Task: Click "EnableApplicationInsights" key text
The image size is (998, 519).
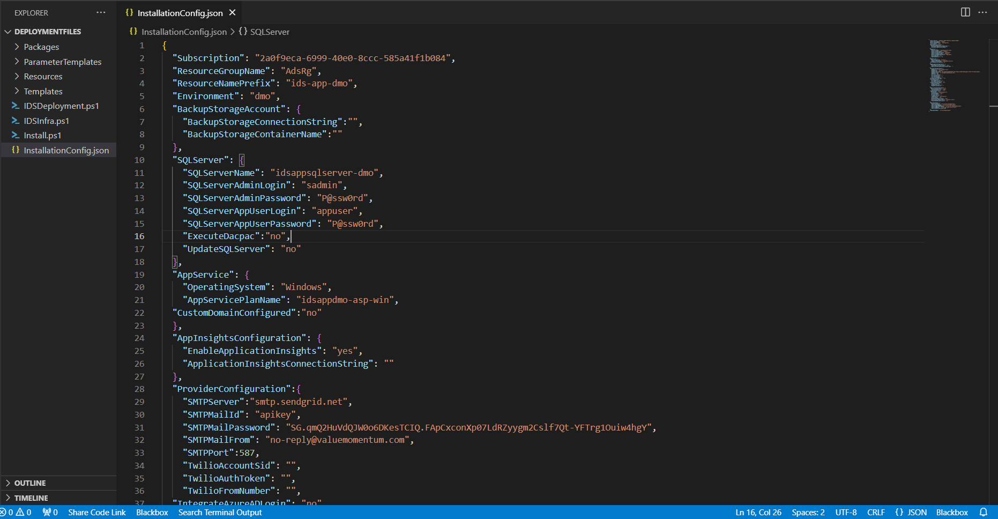Action: 252,351
